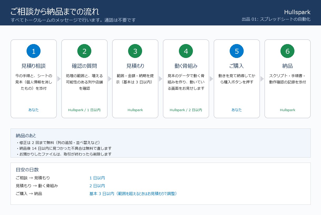Click the row label 見積もり → 動く骨組み
The image size is (321, 215).
[37, 186]
